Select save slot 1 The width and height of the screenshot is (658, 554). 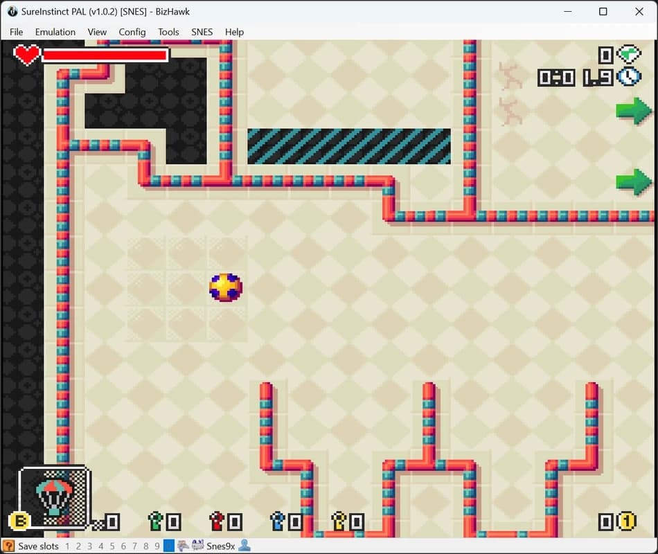68,546
